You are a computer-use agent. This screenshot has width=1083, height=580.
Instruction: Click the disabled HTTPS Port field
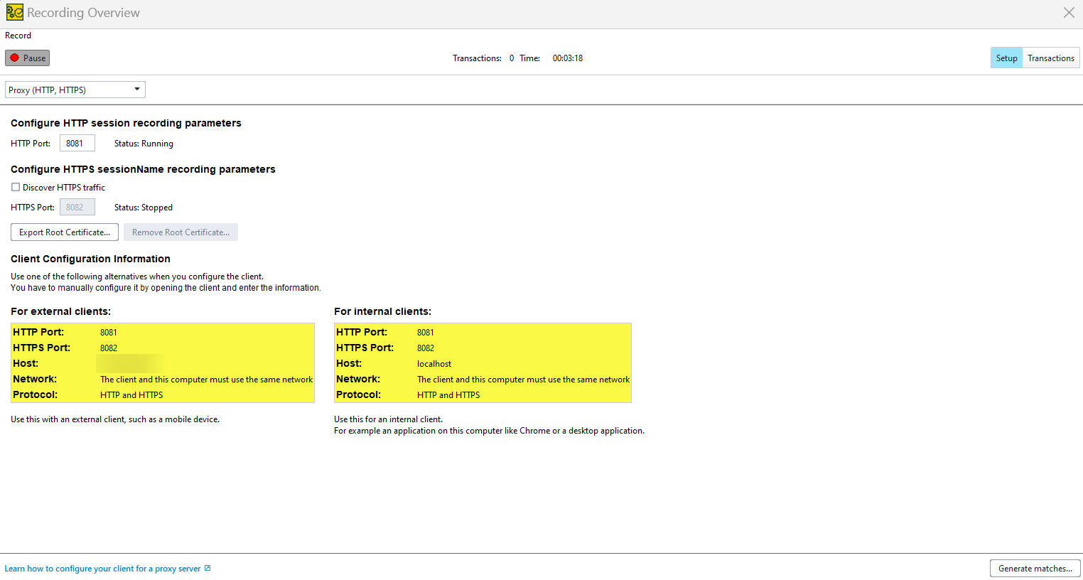click(77, 206)
